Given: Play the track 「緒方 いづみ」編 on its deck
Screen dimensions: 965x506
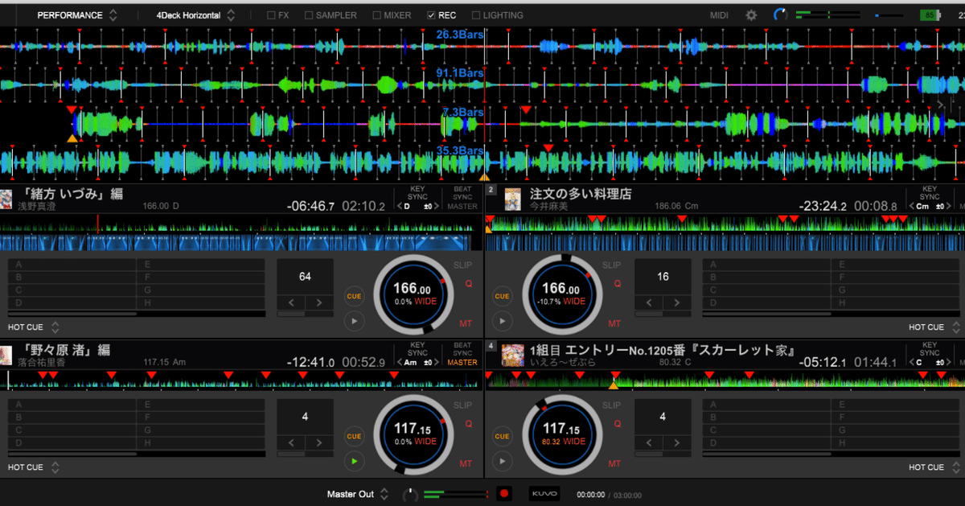Looking at the screenshot, I should pyautogui.click(x=354, y=321).
